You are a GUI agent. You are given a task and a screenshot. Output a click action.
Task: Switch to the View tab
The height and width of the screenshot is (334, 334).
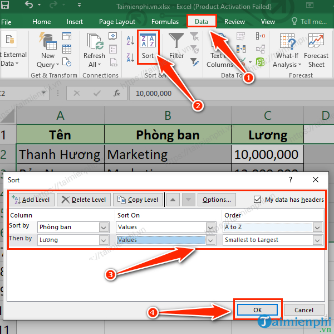coord(268,22)
